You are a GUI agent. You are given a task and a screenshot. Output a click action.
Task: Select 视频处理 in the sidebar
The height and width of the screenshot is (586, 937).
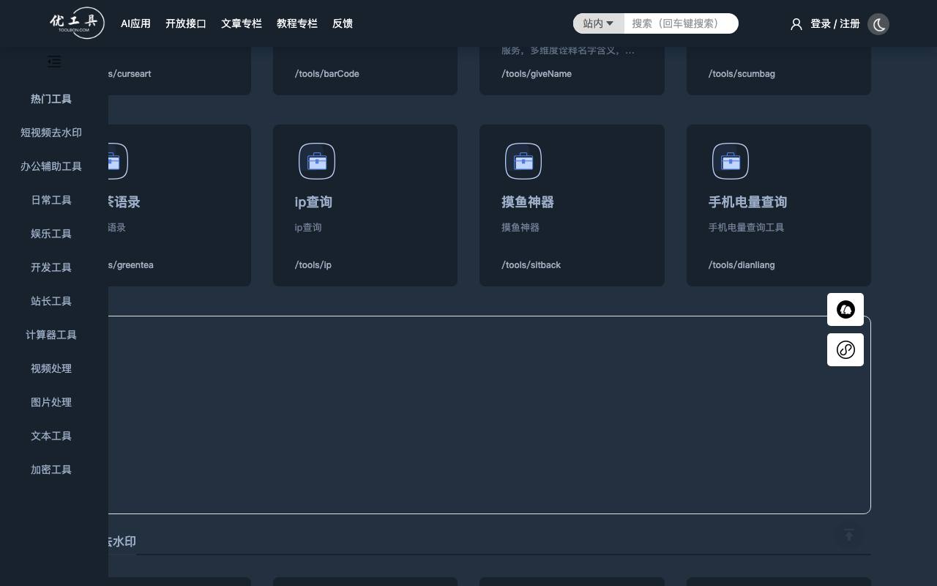click(x=51, y=368)
